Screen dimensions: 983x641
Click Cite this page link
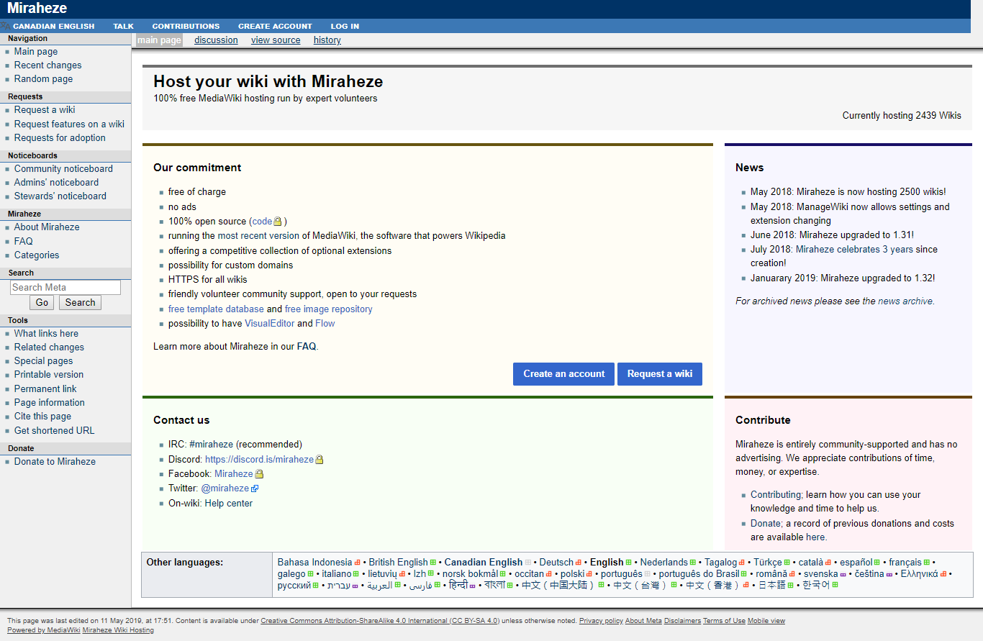click(x=42, y=417)
